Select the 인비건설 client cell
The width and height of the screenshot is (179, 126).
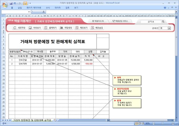tap(23, 60)
